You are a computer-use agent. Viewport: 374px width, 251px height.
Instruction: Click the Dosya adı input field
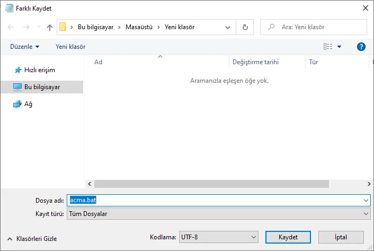click(217, 200)
